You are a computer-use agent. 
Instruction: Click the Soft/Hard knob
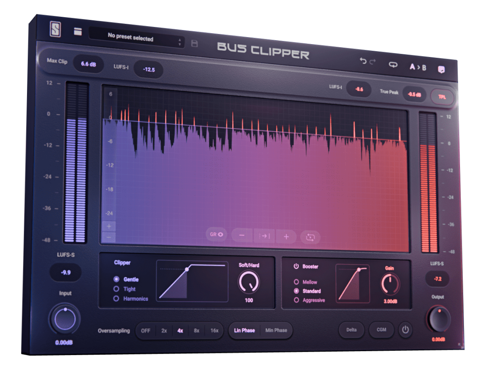click(x=249, y=282)
